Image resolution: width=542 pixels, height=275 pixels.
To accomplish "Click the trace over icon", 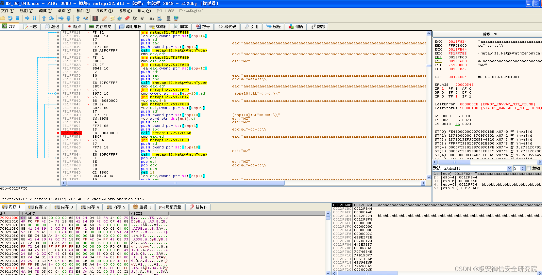I will pyautogui.click(x=68, y=18).
